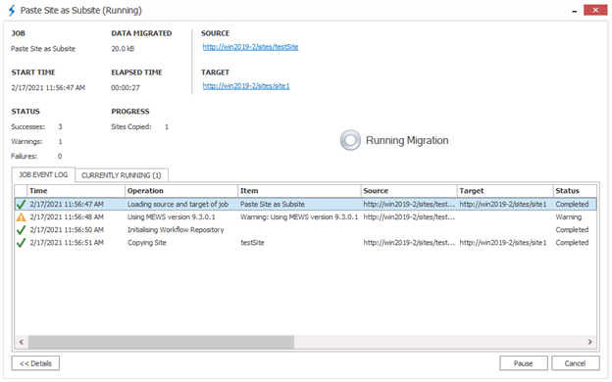Image resolution: width=612 pixels, height=382 pixels.
Task: Click the horizontal scrollbar's right arrow
Action: point(589,342)
